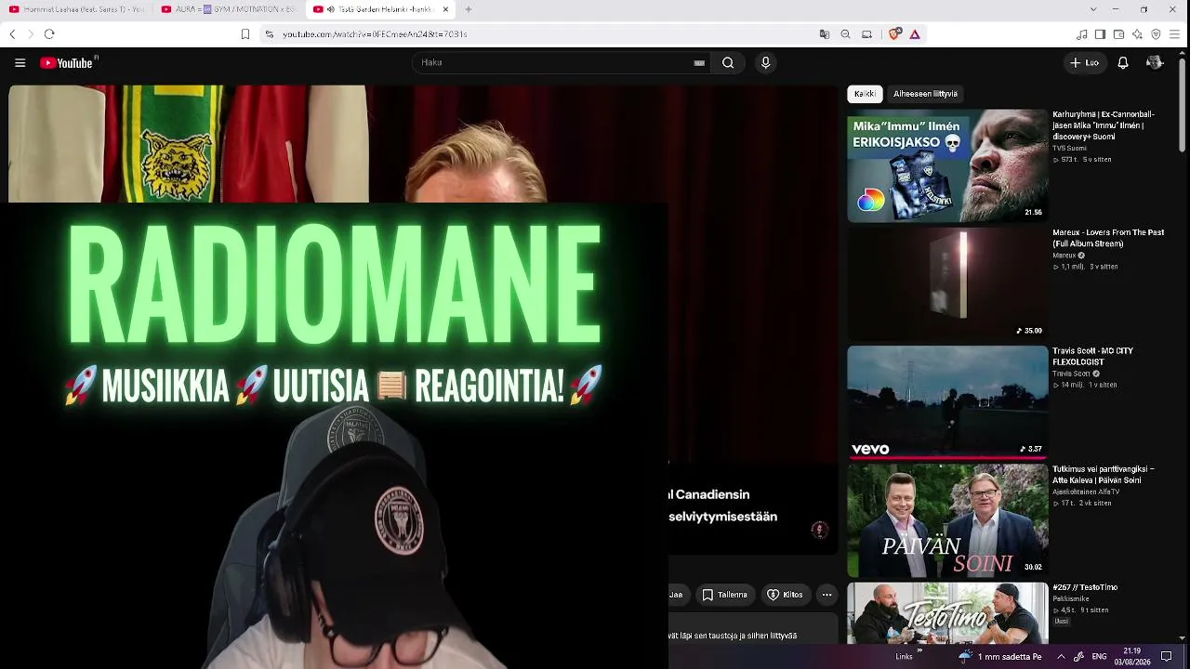
Task: Open the tab search chevron in the title bar
Action: pos(1092,9)
